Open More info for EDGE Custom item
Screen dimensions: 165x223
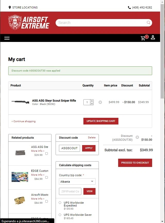tap(38, 175)
